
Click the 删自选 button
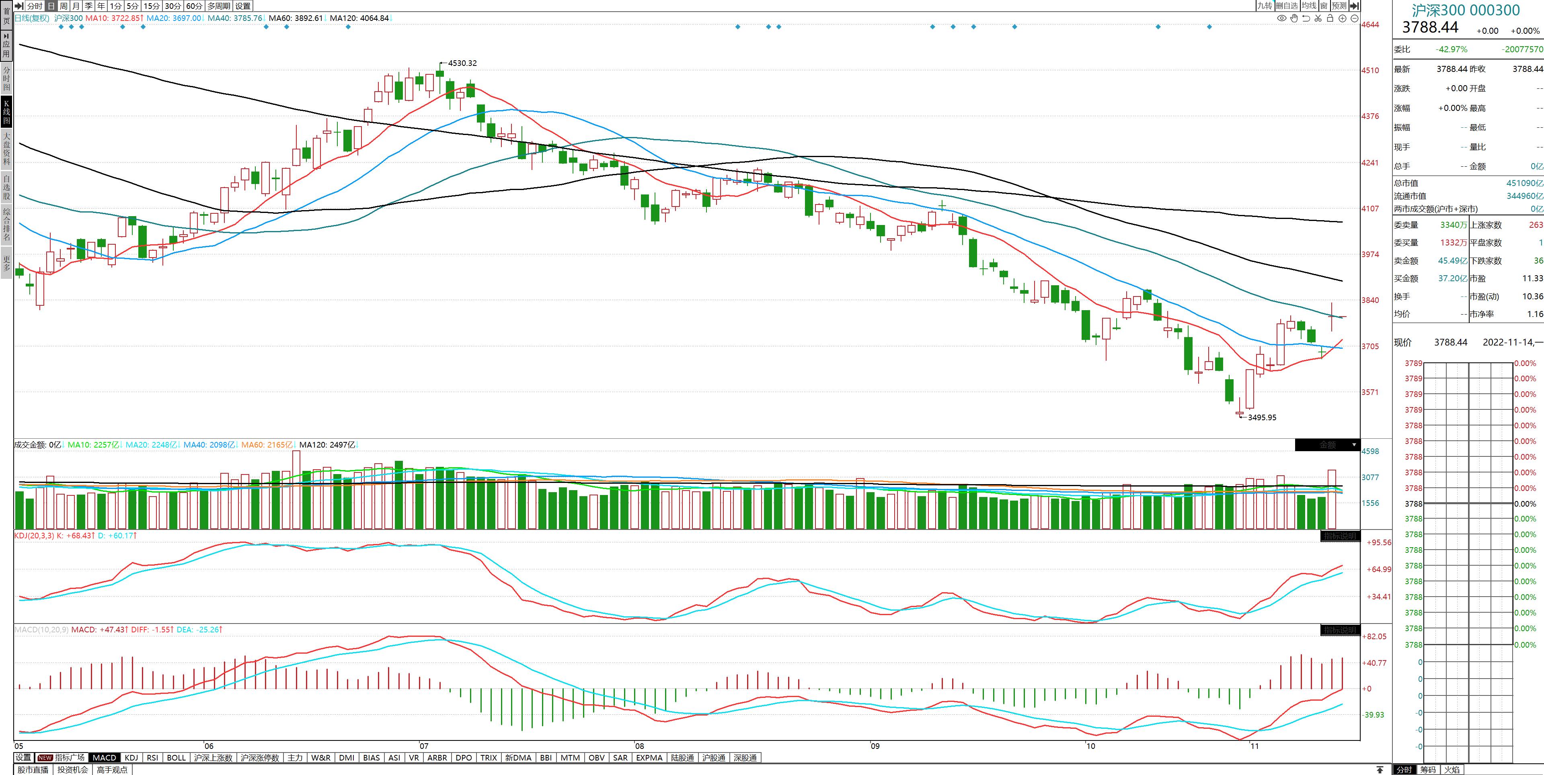(x=1287, y=6)
